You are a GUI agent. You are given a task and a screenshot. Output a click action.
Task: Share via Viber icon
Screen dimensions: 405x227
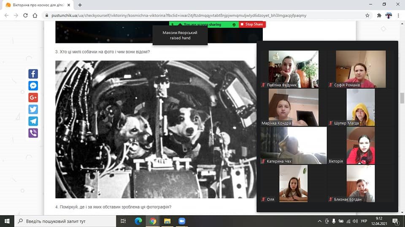pos(33,133)
